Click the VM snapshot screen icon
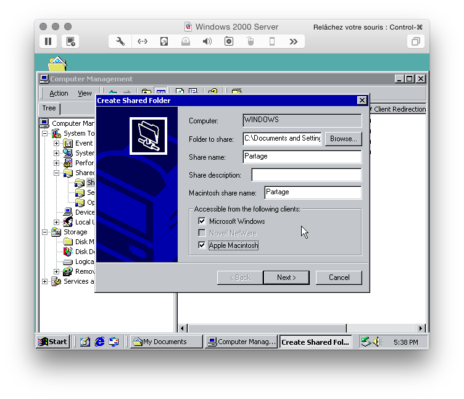The image size is (464, 399). pos(70,41)
